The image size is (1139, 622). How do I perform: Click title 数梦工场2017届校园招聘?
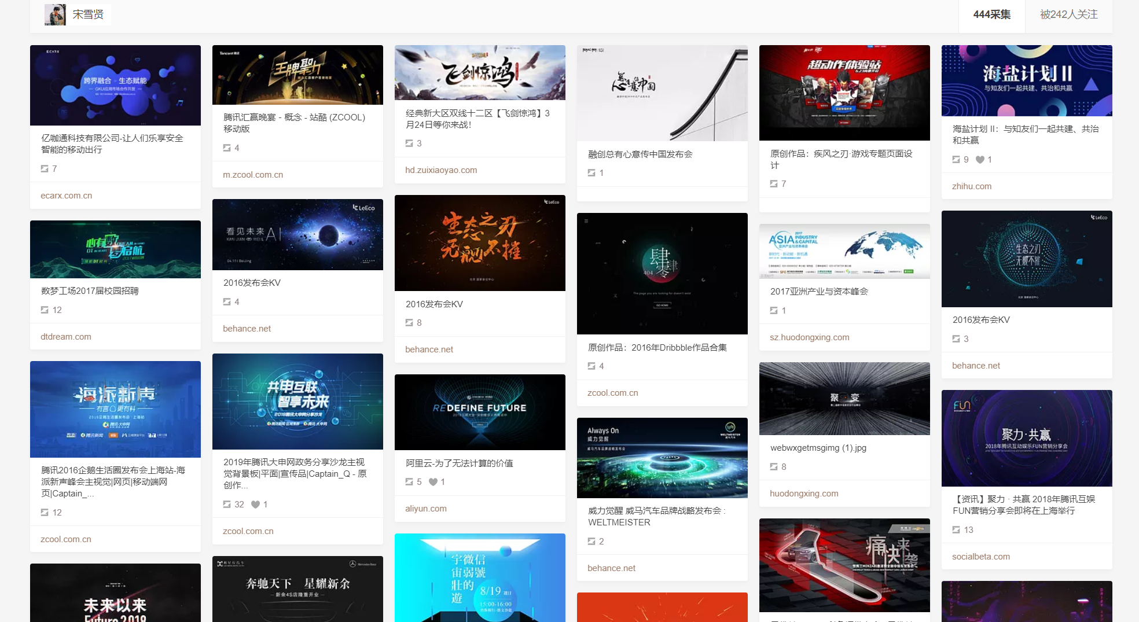(x=90, y=291)
